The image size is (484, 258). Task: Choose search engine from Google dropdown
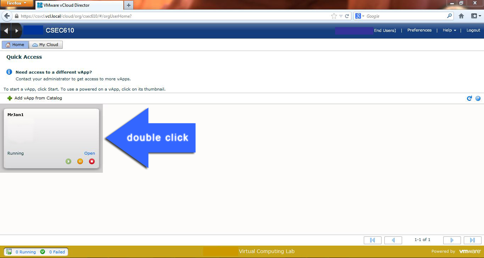(360, 16)
